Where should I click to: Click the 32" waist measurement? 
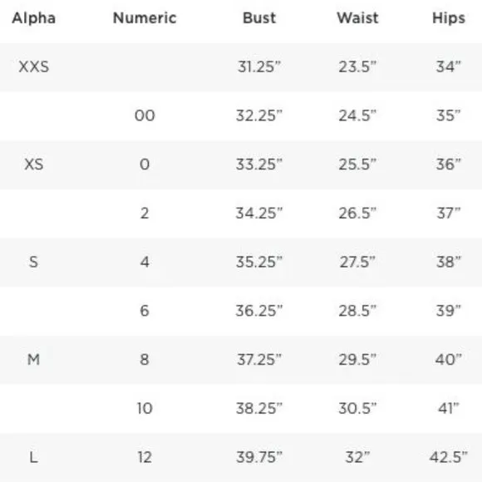tap(357, 457)
